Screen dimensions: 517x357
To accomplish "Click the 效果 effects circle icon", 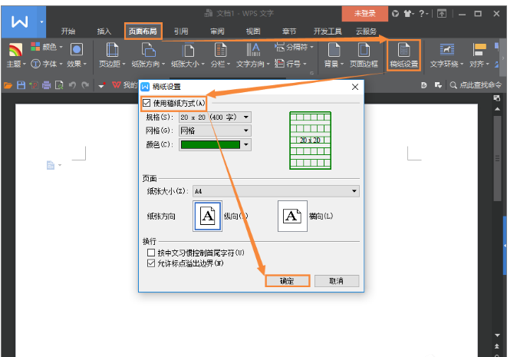I will [x=77, y=49].
